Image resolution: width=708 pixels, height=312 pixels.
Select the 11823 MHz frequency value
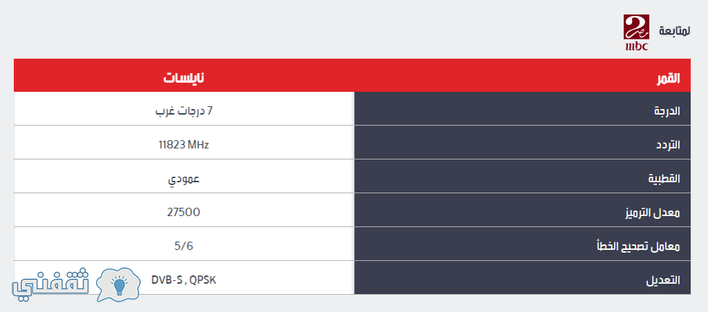pyautogui.click(x=184, y=145)
